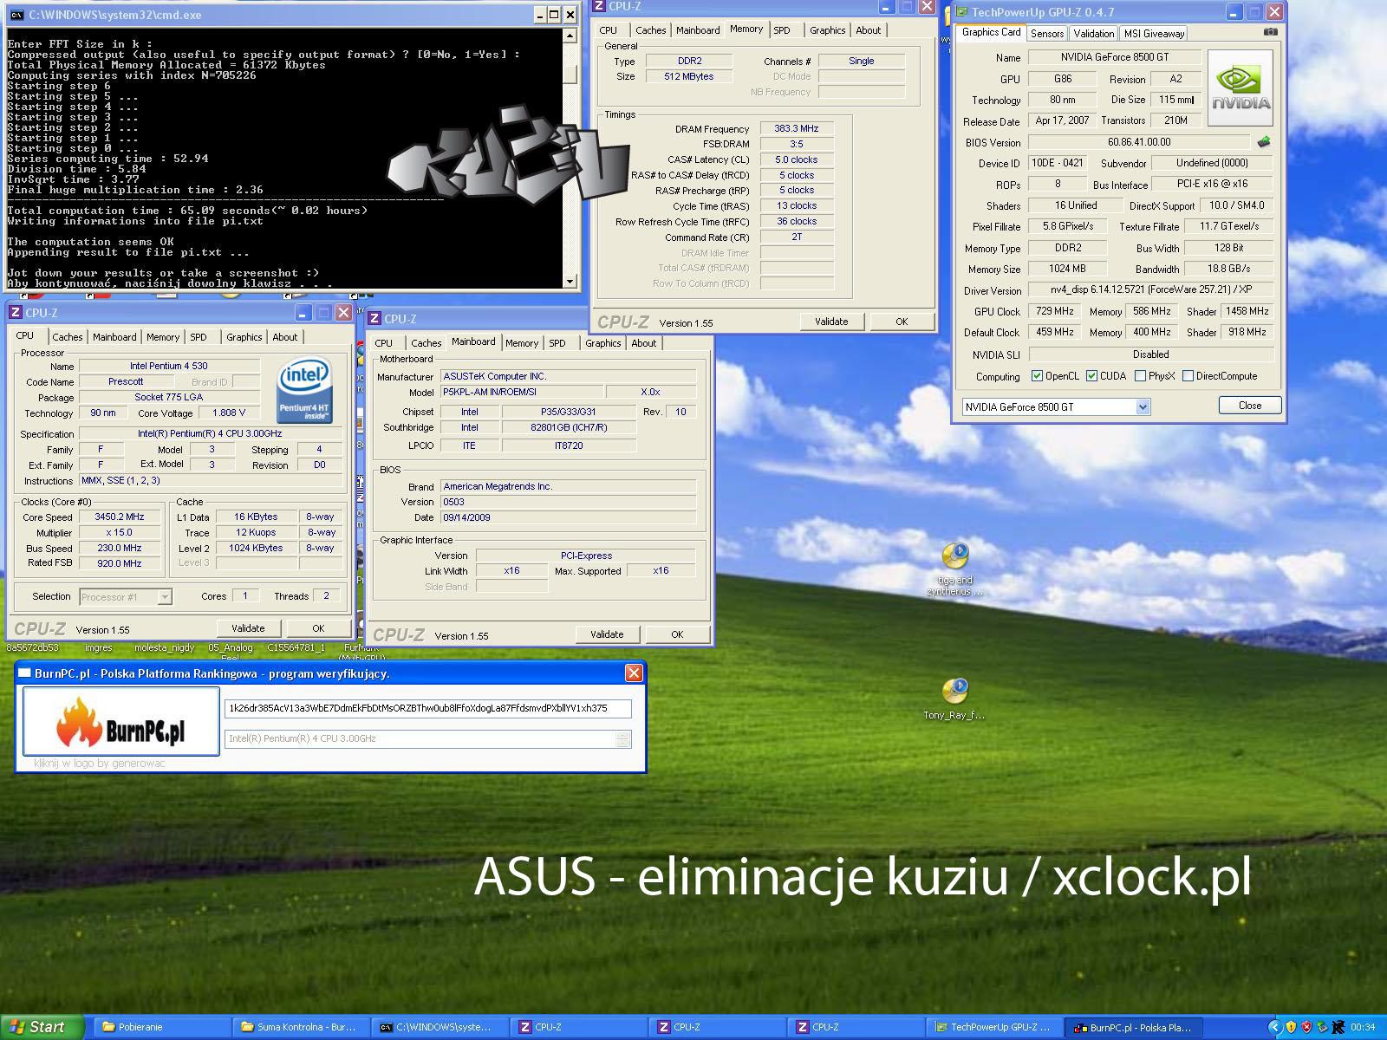Click the system tray expand arrow
Image resolution: width=1387 pixels, height=1040 pixels.
(x=1274, y=1027)
